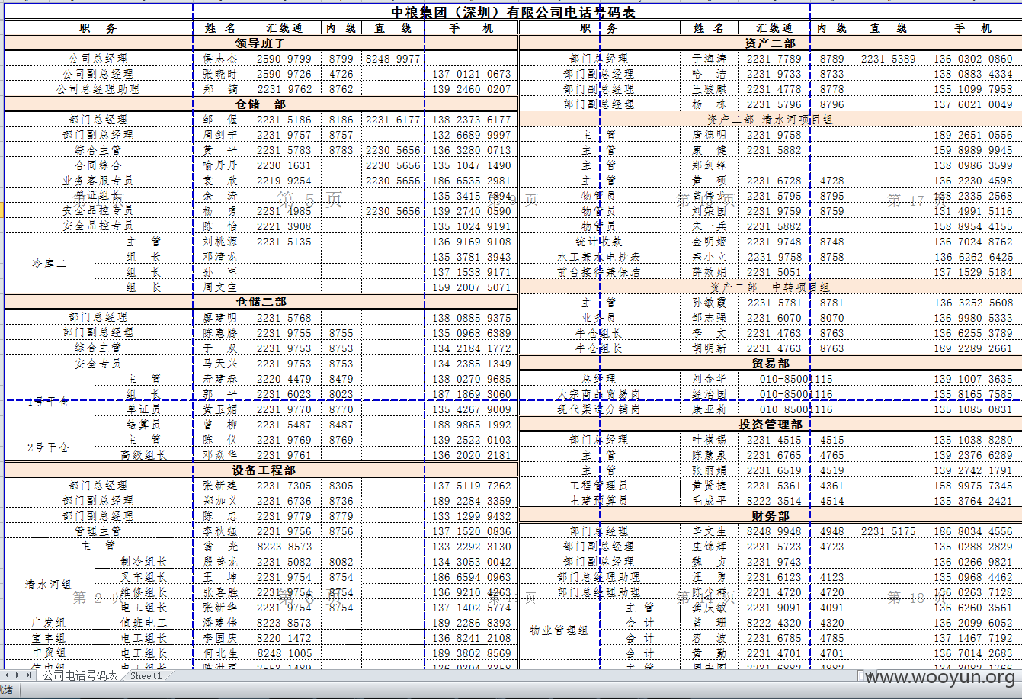Select the 资产二部 中转项目组 header row
Viewport: 1022px width, 699px height.
point(771,287)
